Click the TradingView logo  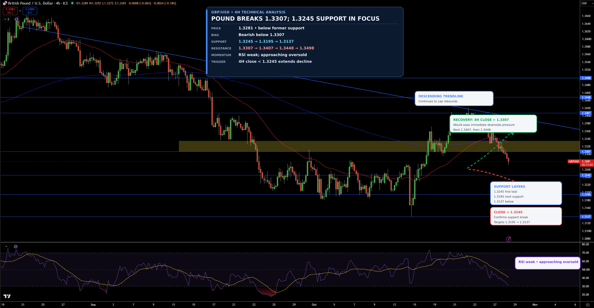pyautogui.click(x=7, y=296)
